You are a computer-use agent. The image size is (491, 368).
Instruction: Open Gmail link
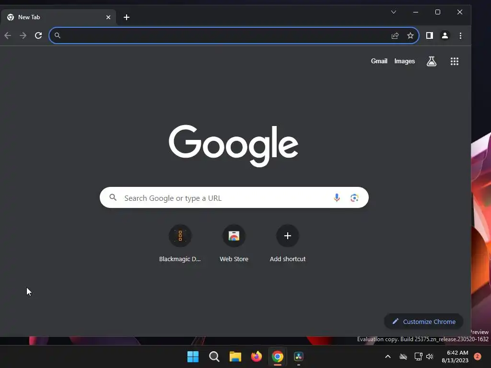coord(379,61)
